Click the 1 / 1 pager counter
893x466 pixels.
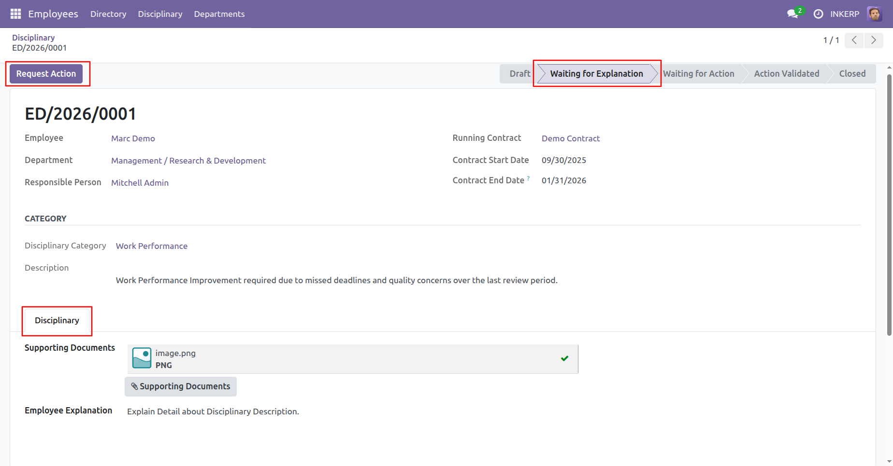click(x=831, y=40)
